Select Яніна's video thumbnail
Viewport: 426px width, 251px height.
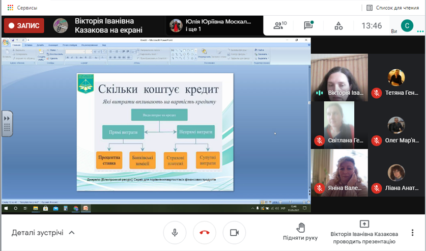tap(339, 173)
